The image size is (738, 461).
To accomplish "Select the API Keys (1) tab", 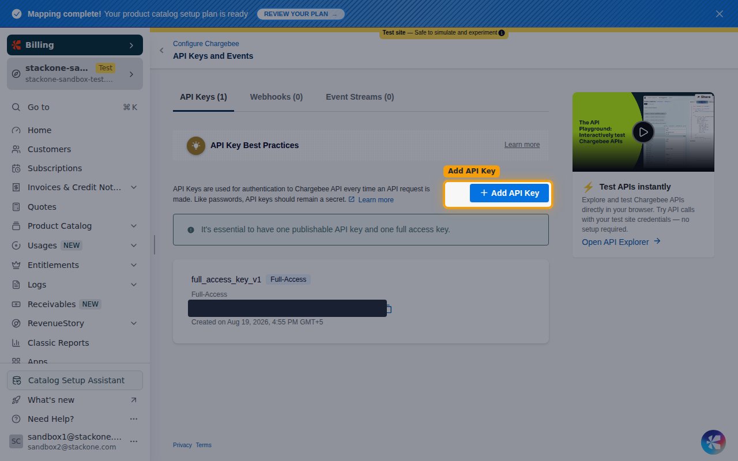I will point(204,97).
